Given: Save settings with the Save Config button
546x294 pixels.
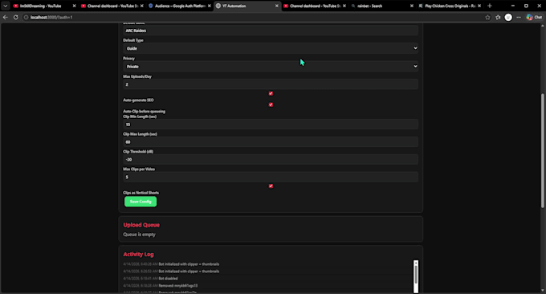Looking at the screenshot, I should [141, 202].
